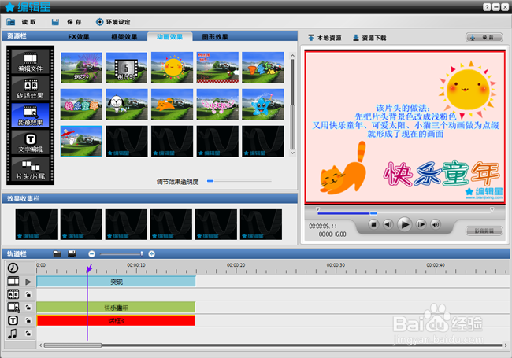Click the next frame button

[x=421, y=224]
